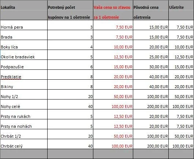Click the Prsty na nohách cell
The height and width of the screenshot is (159, 194).
[24, 124]
